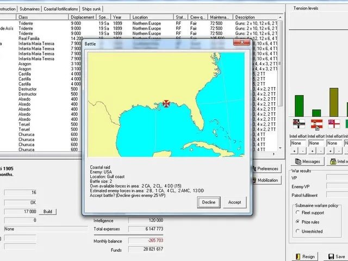This screenshot has width=348, height=261.
Task: Open Preferences behind the Battle dialog
Action: coord(266,169)
